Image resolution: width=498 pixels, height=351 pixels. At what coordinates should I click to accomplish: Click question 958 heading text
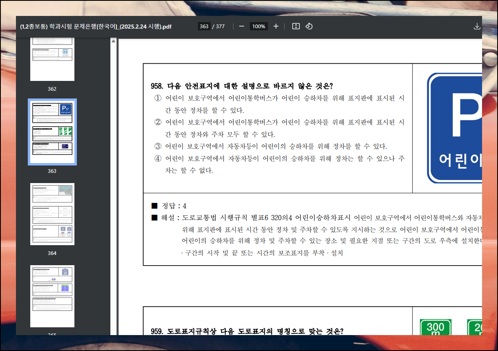click(x=242, y=86)
